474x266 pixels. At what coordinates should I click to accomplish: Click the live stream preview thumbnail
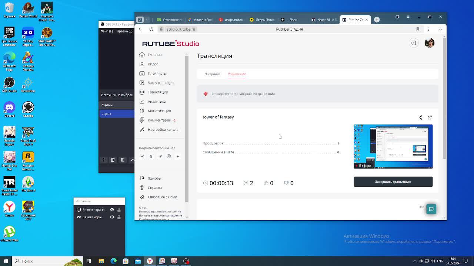click(393, 147)
